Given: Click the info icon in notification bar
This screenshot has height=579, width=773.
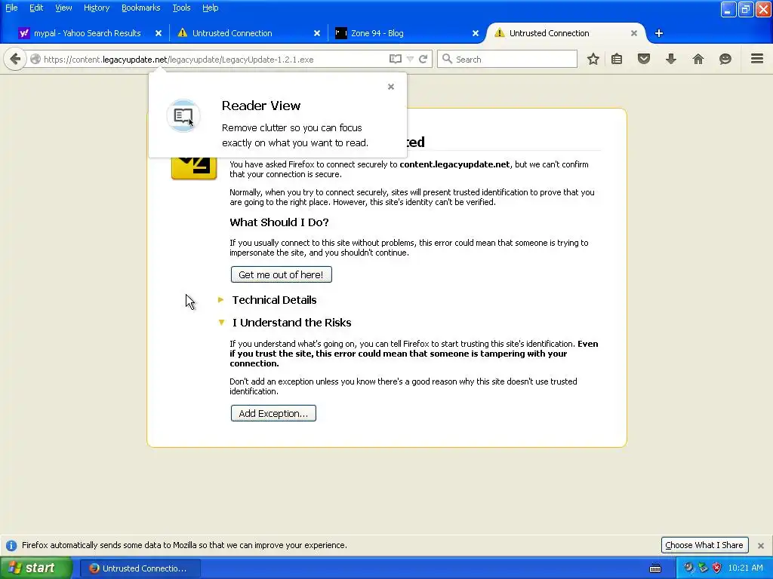Looking at the screenshot, I should click(x=11, y=546).
